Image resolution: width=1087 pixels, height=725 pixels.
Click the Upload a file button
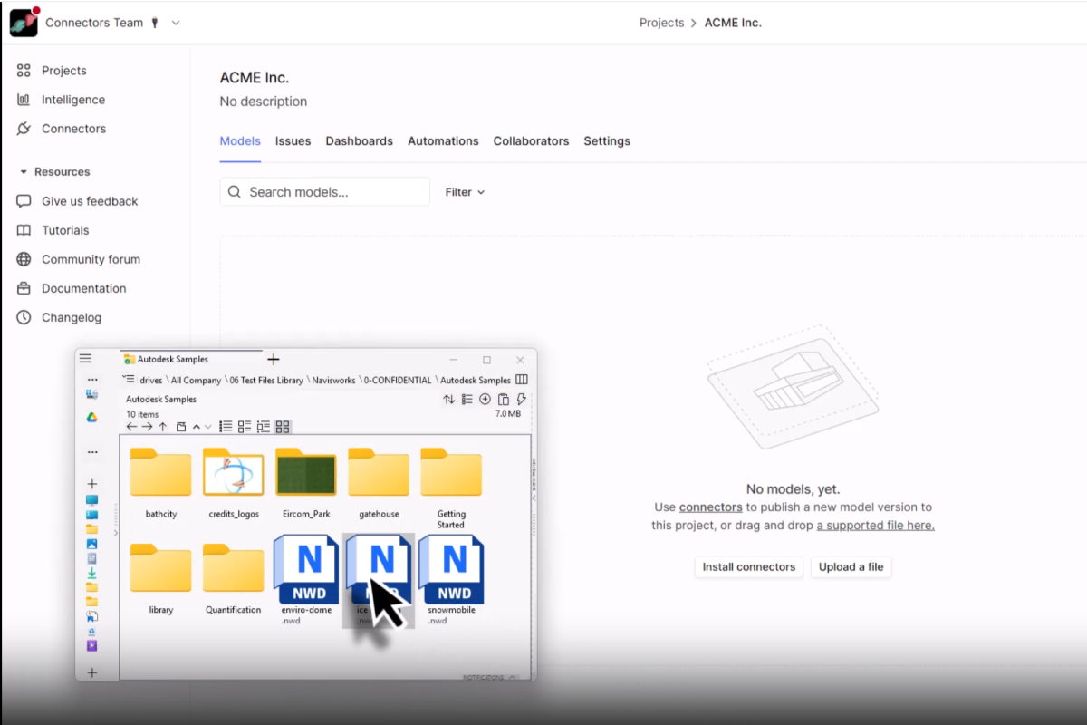click(x=851, y=566)
